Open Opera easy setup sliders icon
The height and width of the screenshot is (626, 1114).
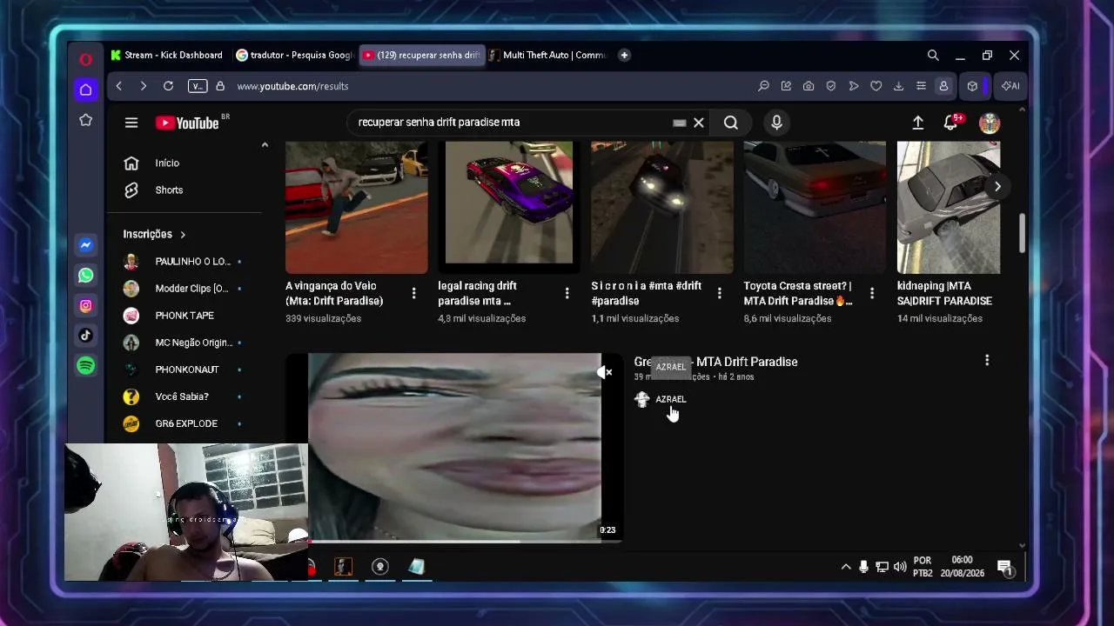point(921,86)
